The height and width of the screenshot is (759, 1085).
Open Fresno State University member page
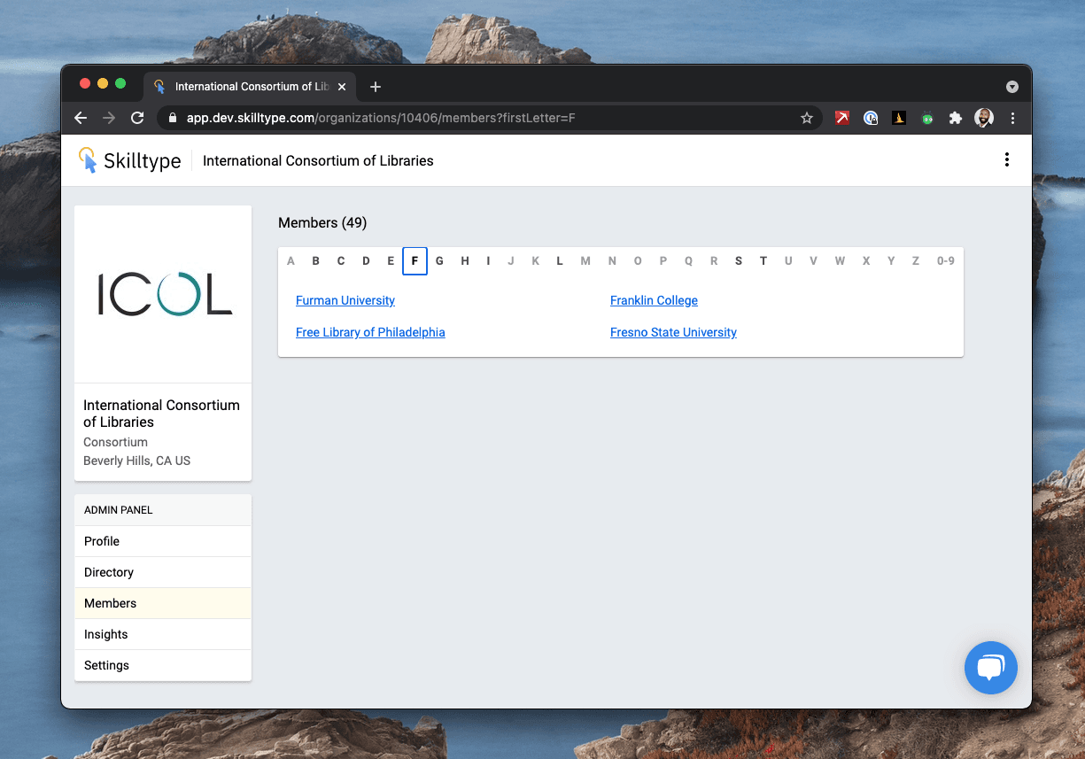[673, 333]
